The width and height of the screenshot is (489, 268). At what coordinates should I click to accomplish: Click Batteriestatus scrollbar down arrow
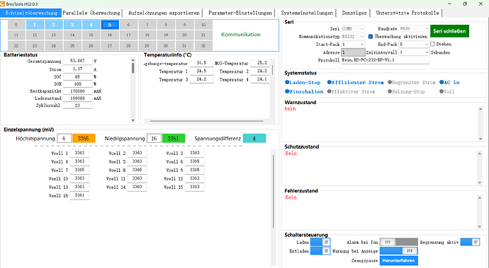[x=133, y=120]
